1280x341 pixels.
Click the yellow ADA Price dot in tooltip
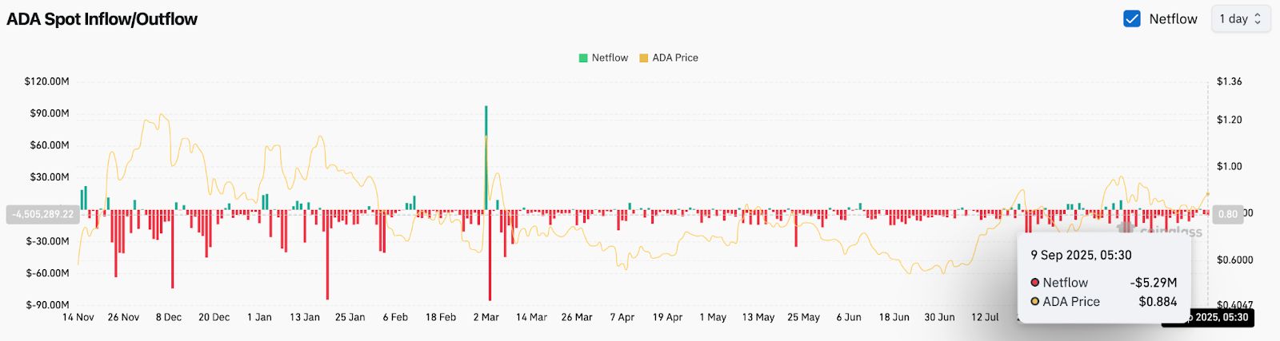(x=1034, y=302)
